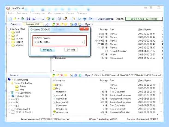169x127 pixels.
Task: Open the Действия menu
Action: click(22, 13)
